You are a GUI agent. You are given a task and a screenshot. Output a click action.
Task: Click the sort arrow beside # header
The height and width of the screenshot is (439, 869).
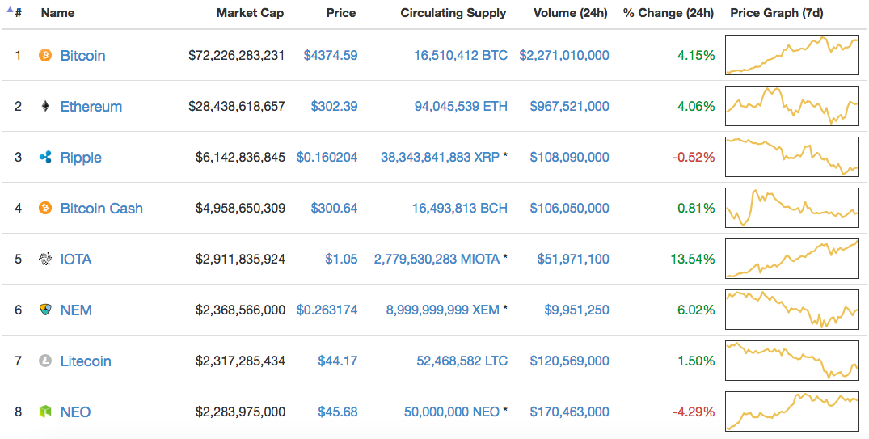pyautogui.click(x=10, y=10)
